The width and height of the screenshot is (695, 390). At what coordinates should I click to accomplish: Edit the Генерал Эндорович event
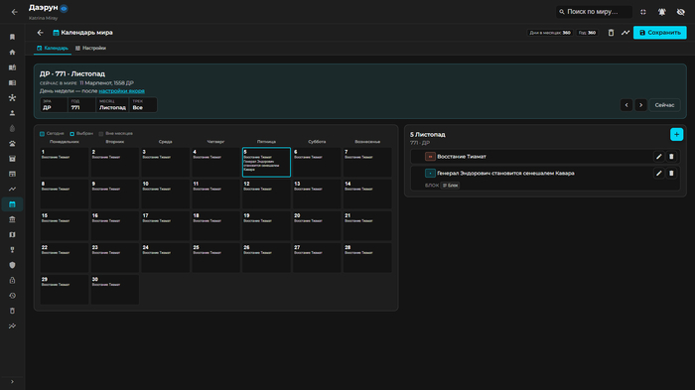[x=658, y=174]
